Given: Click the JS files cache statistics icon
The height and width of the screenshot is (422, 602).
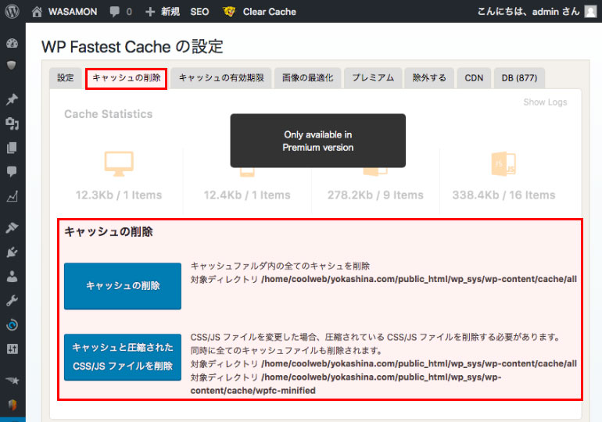Looking at the screenshot, I should (x=503, y=164).
